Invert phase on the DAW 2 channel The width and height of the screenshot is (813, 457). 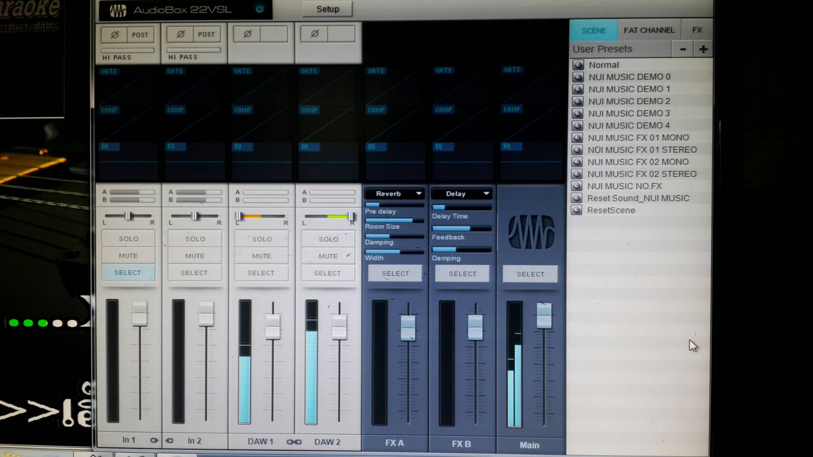coord(315,34)
